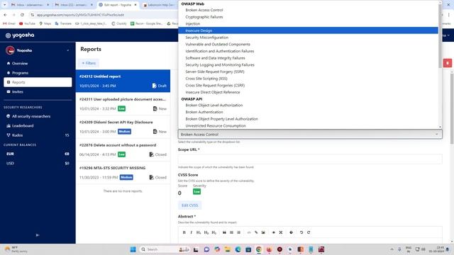Choose Broken Object Property Level Authorization
454x255 pixels.
click(x=308, y=119)
